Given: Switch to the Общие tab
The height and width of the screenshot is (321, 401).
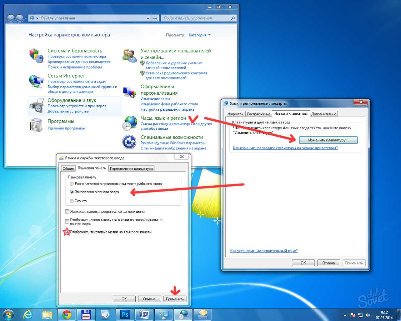Looking at the screenshot, I should (x=68, y=169).
